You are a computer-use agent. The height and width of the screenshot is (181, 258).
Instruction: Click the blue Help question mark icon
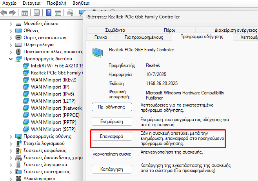tap(49, 13)
